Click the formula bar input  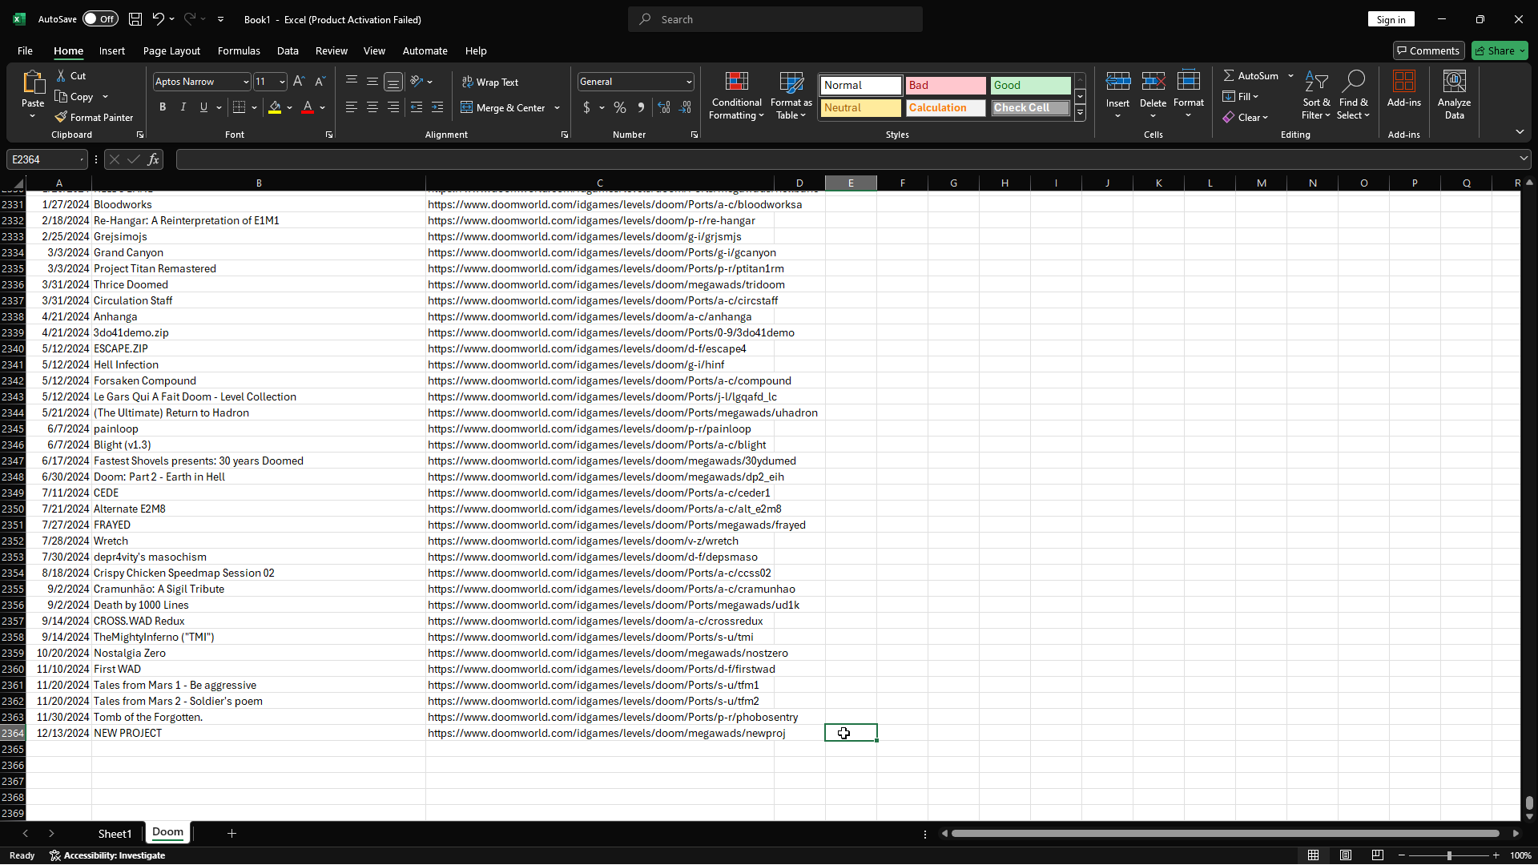point(845,159)
